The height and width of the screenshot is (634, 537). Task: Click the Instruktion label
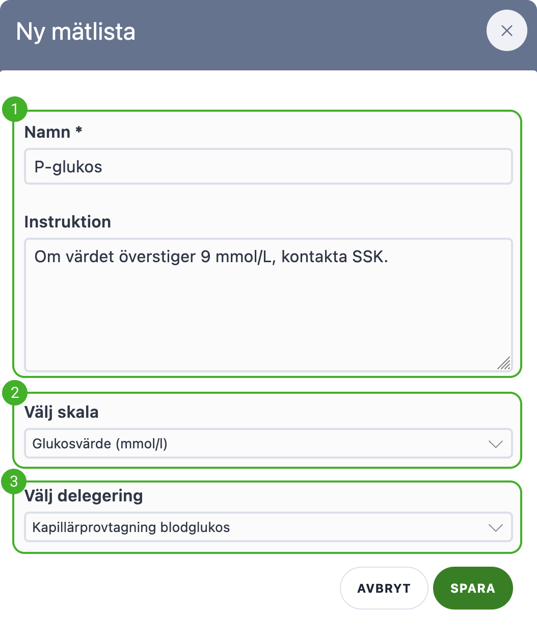pyautogui.click(x=68, y=222)
